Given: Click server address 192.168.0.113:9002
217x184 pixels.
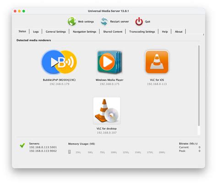Looking at the screenshot, I should 43,151.
